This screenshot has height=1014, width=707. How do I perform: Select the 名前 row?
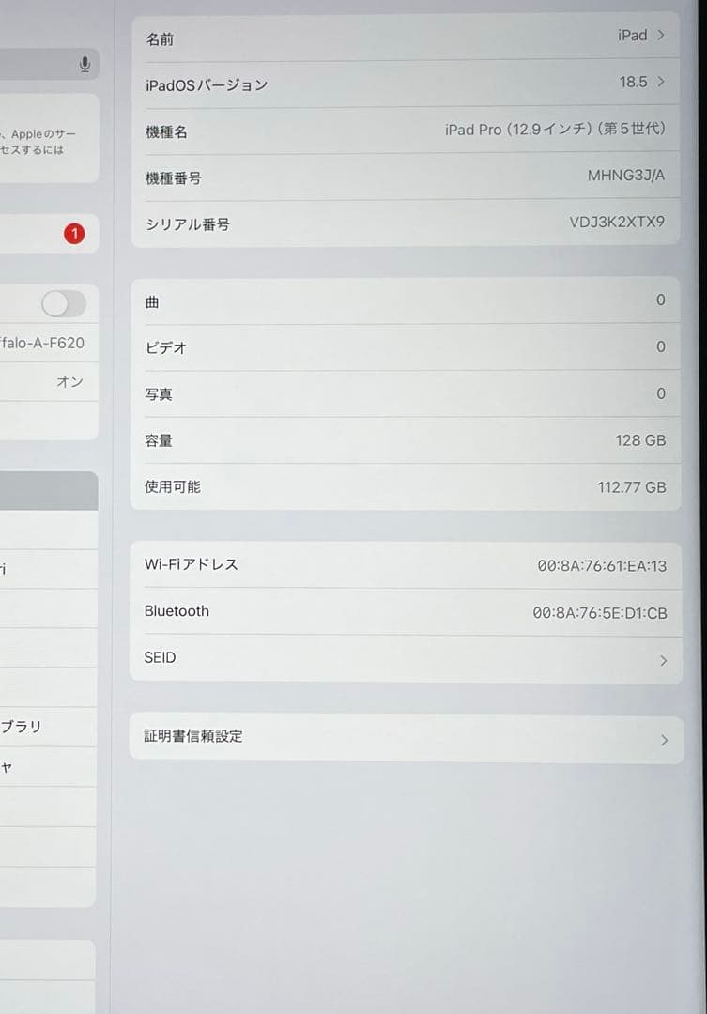pos(406,37)
